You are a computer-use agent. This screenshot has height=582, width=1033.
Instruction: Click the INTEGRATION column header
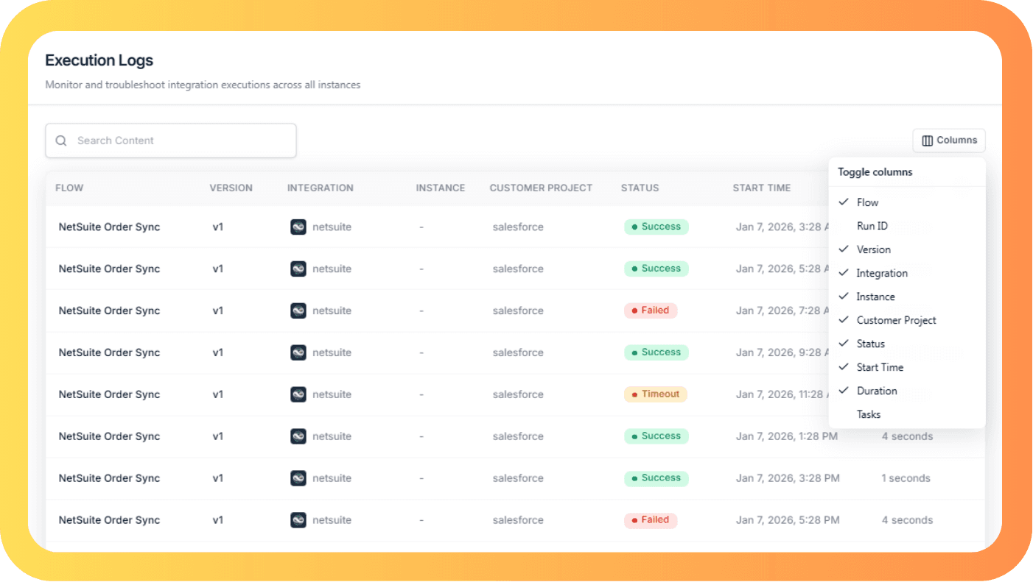coord(321,188)
